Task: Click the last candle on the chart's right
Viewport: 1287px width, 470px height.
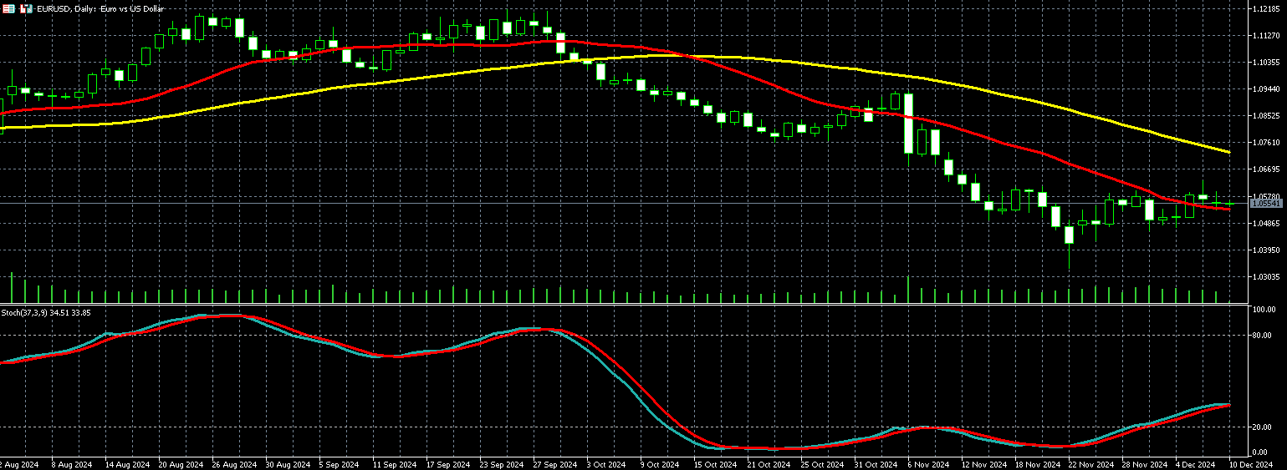Action: [1229, 203]
